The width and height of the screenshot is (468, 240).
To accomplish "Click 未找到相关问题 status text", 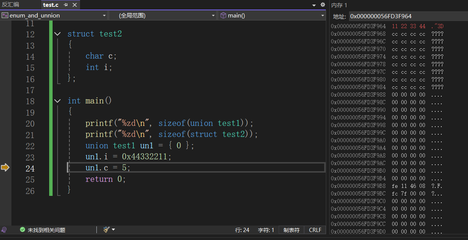I will pyautogui.click(x=46, y=230).
